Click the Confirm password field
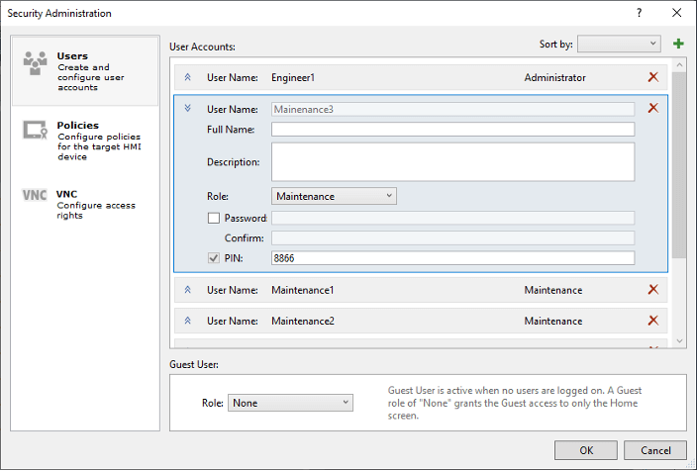Screen dimensions: 697x471 click(x=453, y=238)
